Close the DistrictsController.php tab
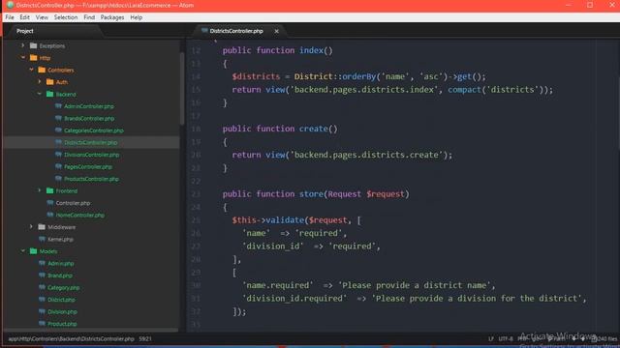The height and width of the screenshot is (348, 620). click(276, 31)
